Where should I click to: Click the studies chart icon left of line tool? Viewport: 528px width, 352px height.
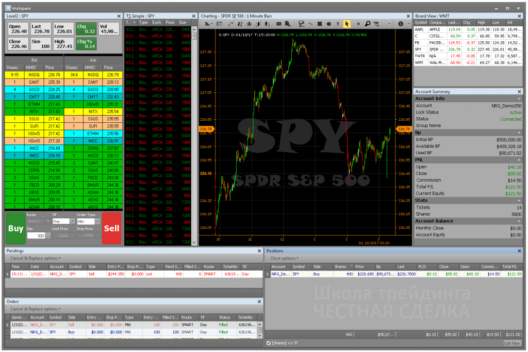coord(301,24)
